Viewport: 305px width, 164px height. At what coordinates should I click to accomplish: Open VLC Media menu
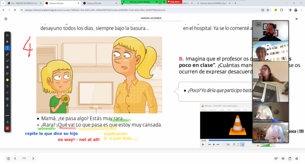pyautogui.click(x=204, y=110)
